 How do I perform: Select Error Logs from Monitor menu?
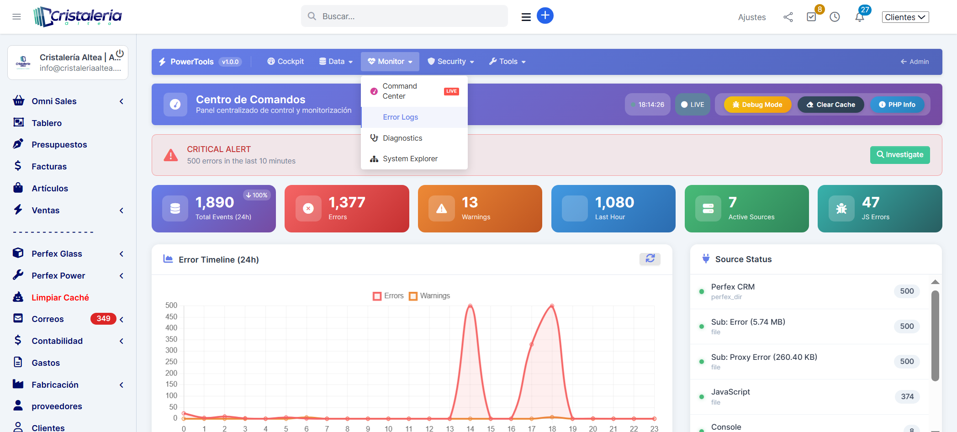pos(401,117)
